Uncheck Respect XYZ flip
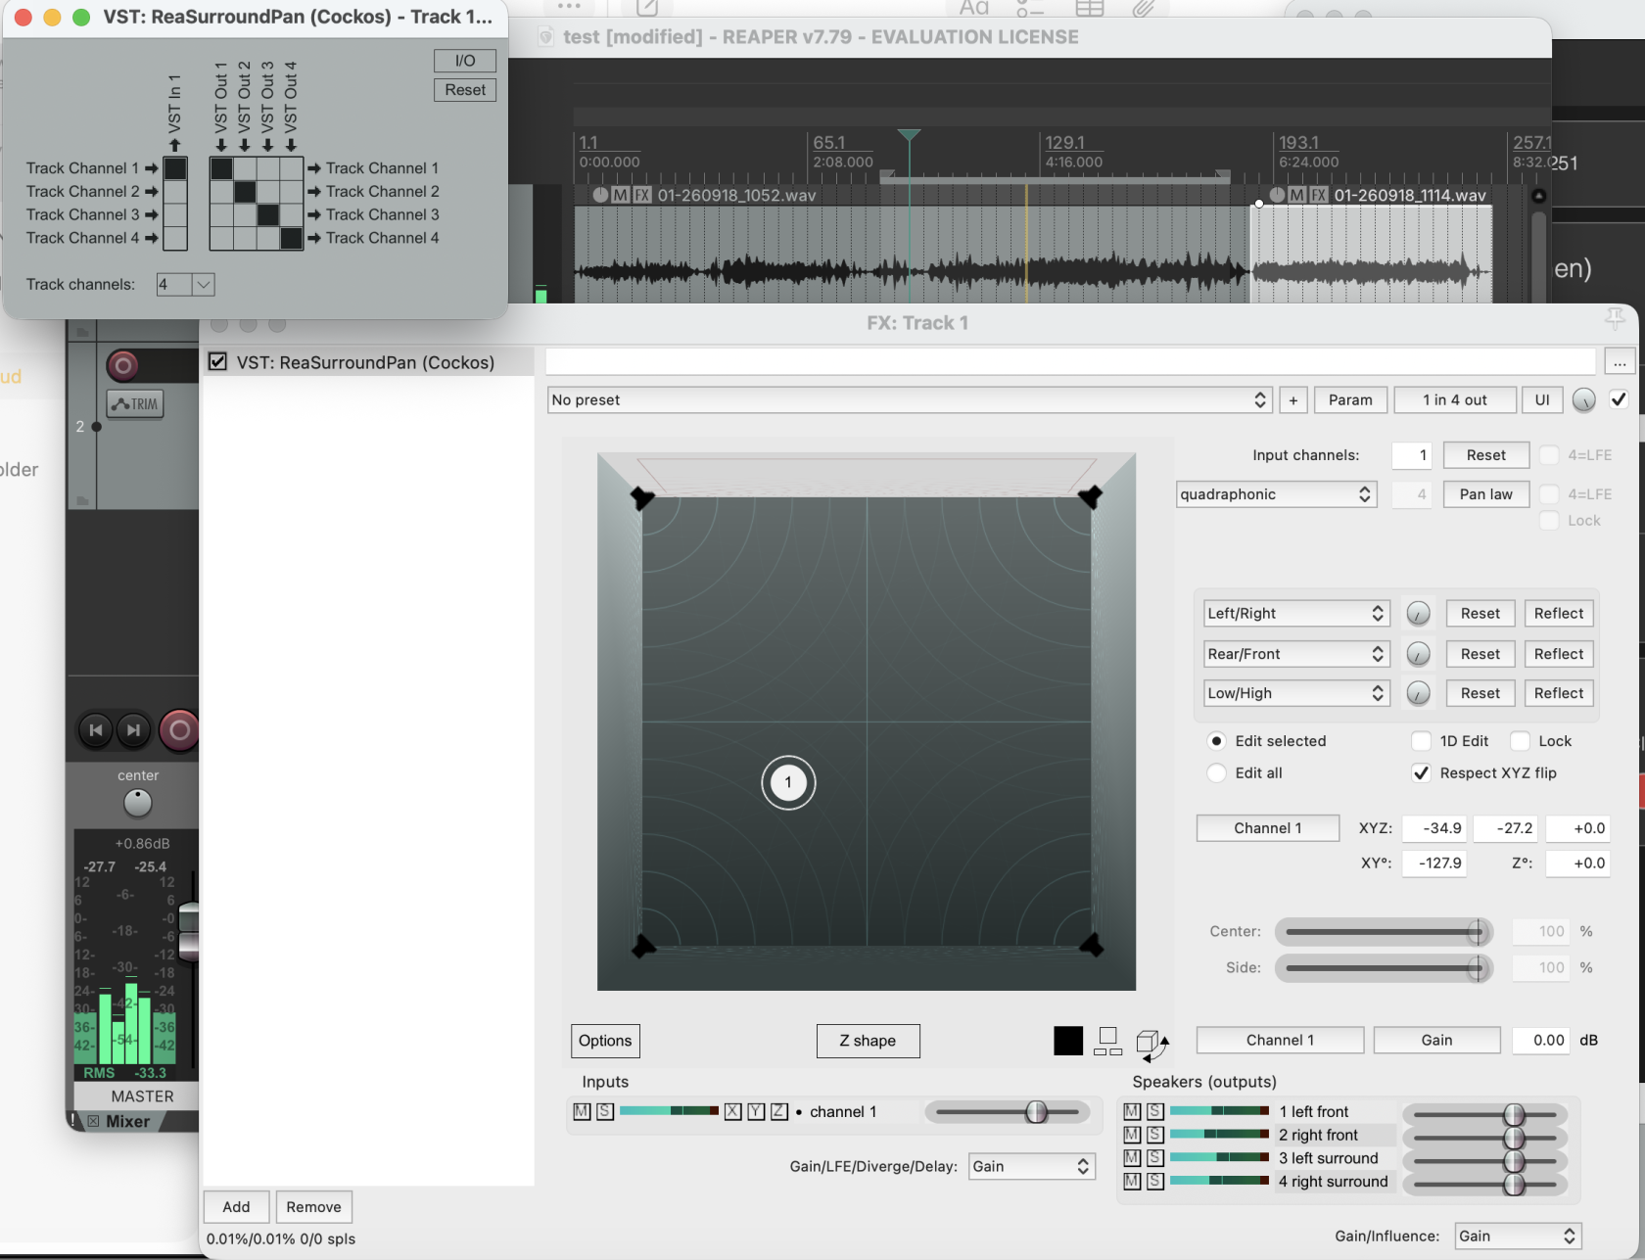Screen dimensions: 1645x1260 click(x=1421, y=772)
